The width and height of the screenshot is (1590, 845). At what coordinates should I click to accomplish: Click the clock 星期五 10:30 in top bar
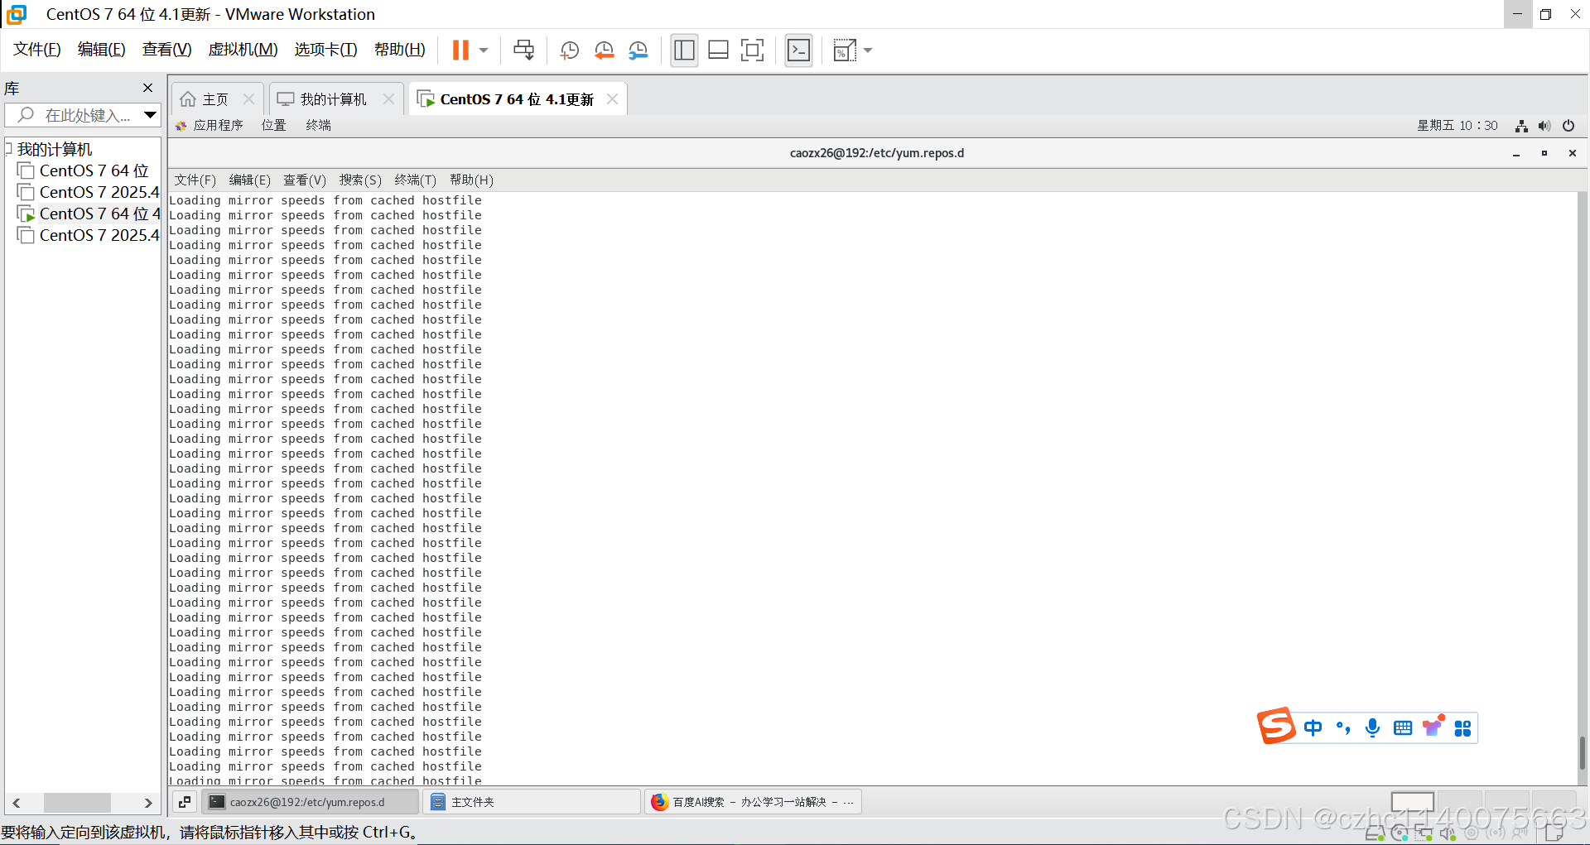(x=1457, y=125)
